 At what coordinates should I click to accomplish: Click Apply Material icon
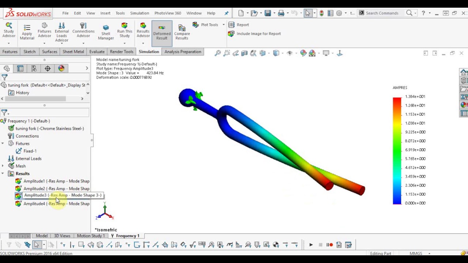(x=27, y=32)
